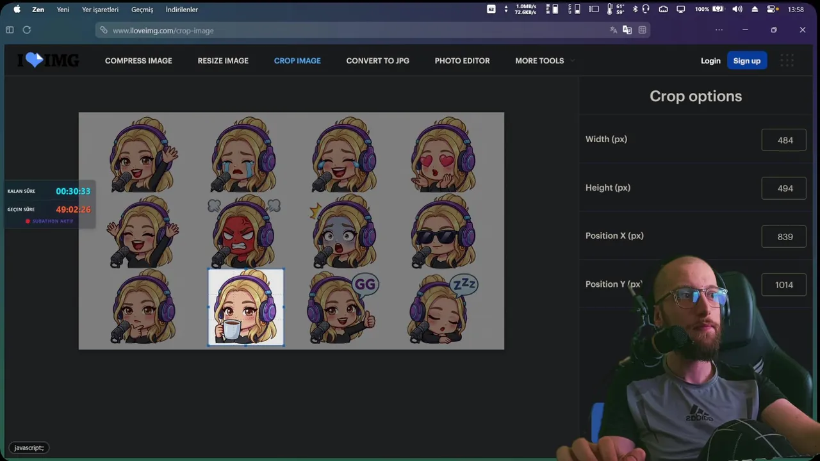Click the Height (px) input field

(784, 188)
